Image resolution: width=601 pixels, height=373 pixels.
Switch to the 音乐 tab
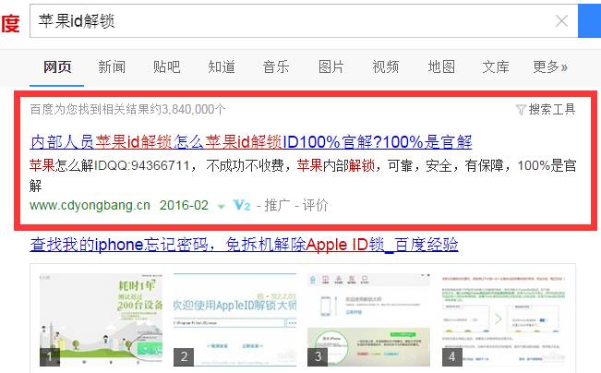pyautogui.click(x=276, y=67)
